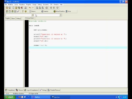Viewport: 132px width, 99px height.
Task: Click the New Project toolbar icon
Action: [7, 8]
